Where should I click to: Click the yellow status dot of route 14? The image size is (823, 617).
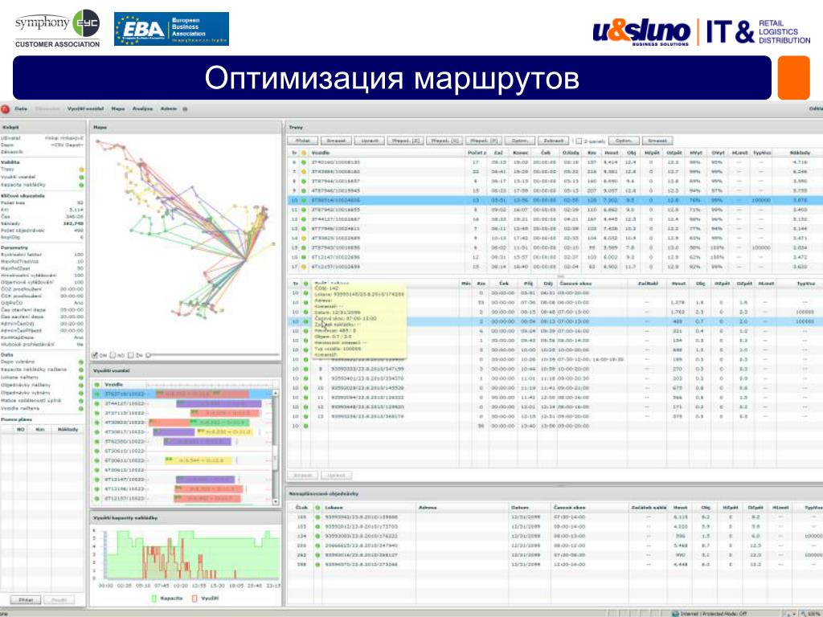(x=303, y=238)
